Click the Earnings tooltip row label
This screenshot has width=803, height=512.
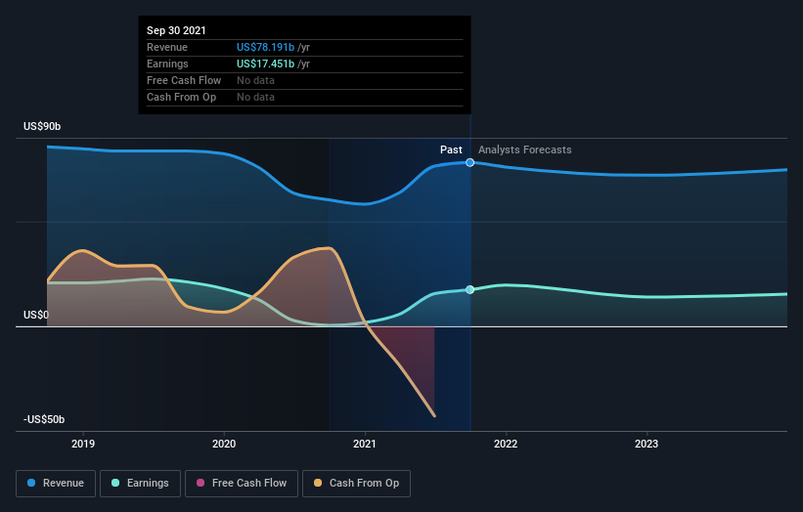pos(167,64)
